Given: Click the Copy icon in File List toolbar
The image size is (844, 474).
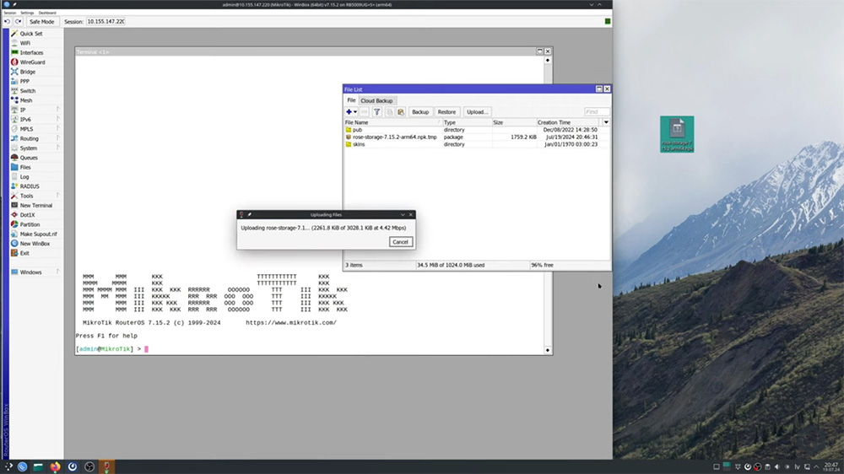Looking at the screenshot, I should (x=389, y=112).
